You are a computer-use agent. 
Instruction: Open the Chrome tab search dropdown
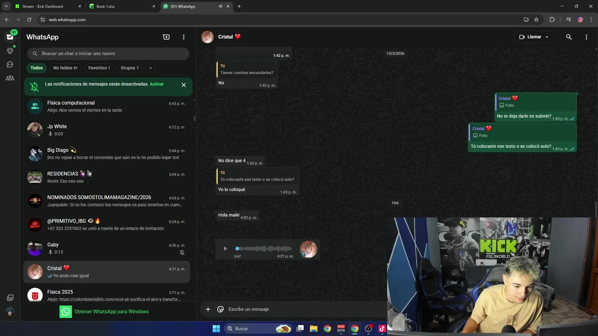coord(6,7)
